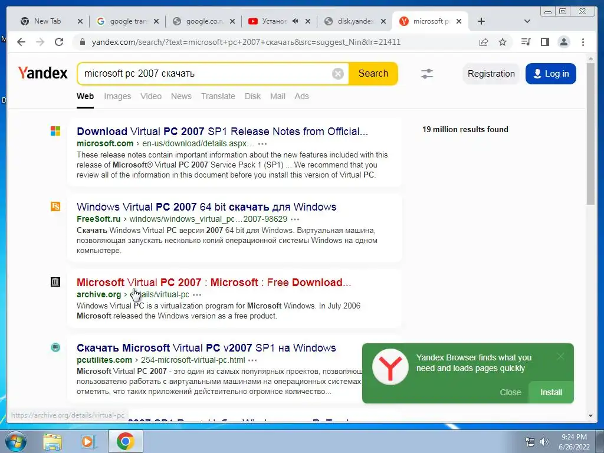
Task: Open options dots for microsoft.com result
Action: point(262,144)
